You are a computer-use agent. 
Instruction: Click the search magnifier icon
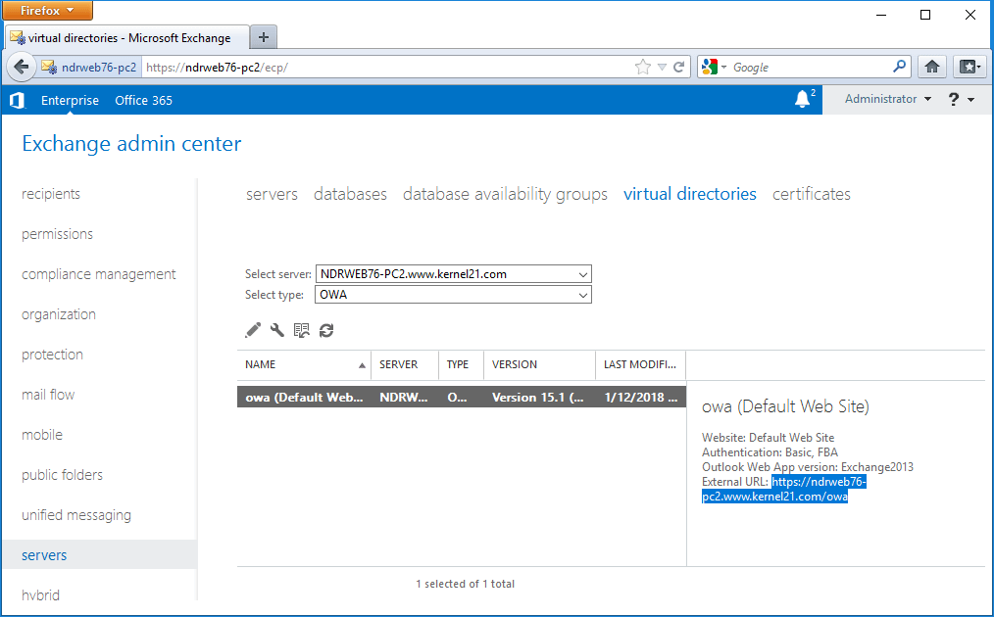899,66
